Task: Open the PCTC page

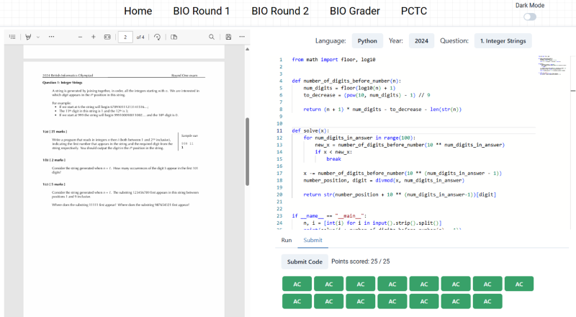Action: coord(414,11)
